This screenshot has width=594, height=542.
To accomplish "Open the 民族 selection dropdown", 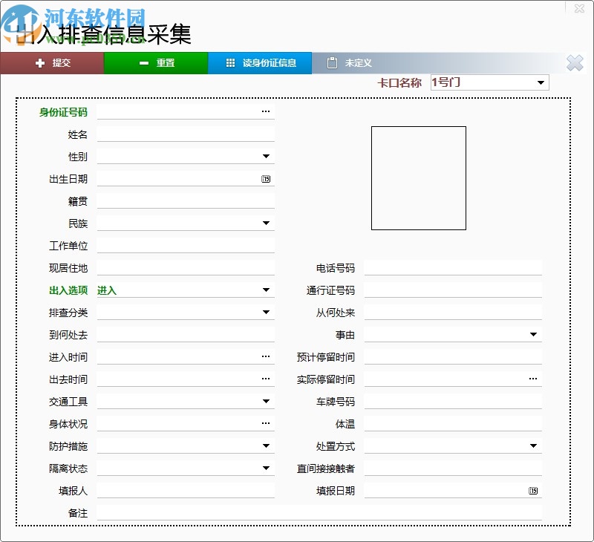I will tap(265, 223).
